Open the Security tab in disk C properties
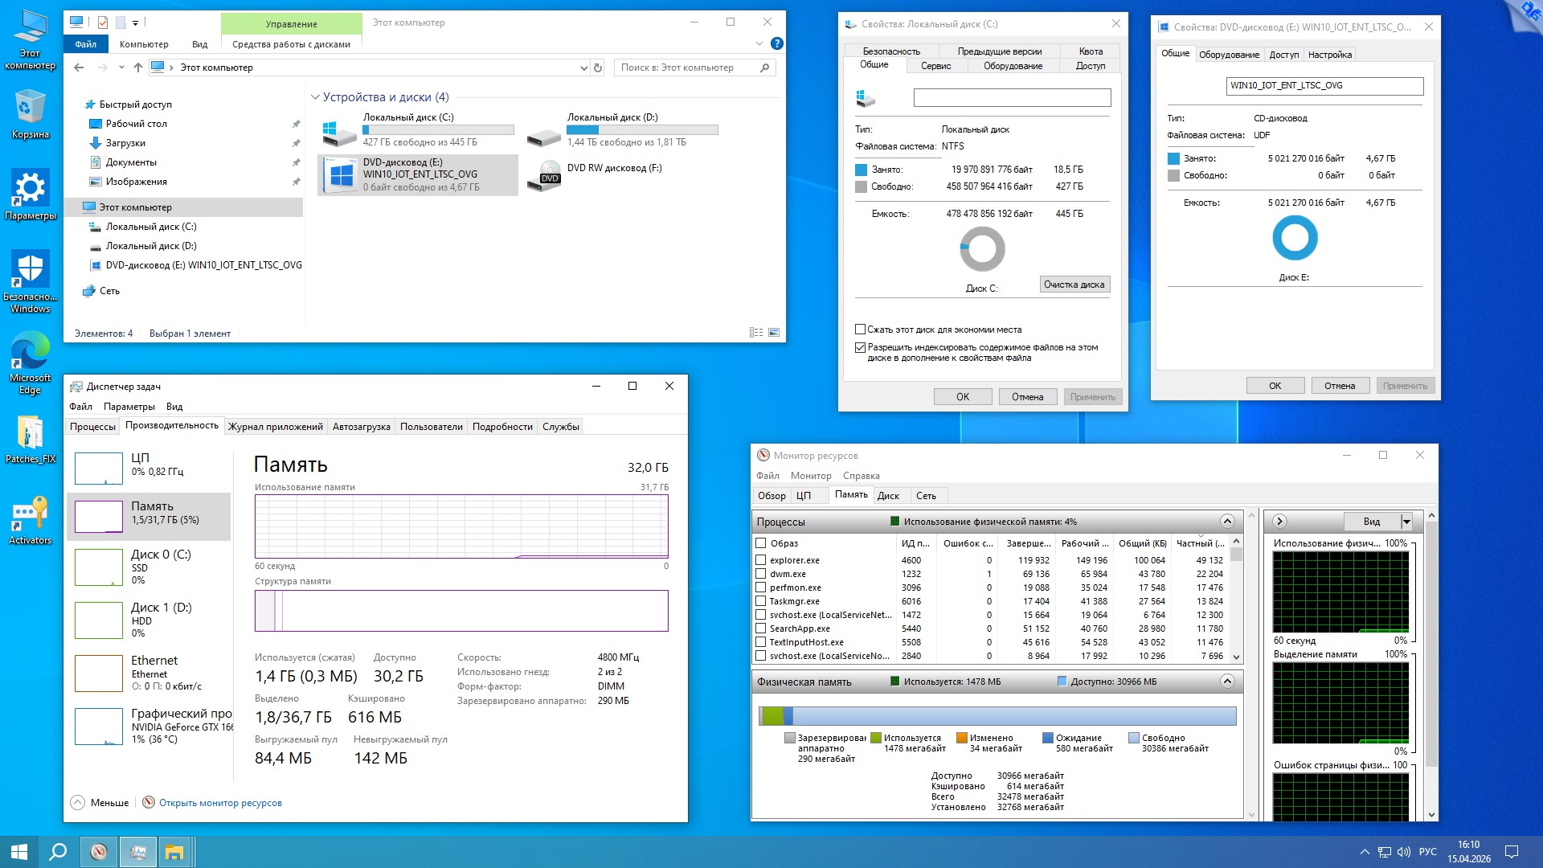The height and width of the screenshot is (868, 1543). coord(890,51)
